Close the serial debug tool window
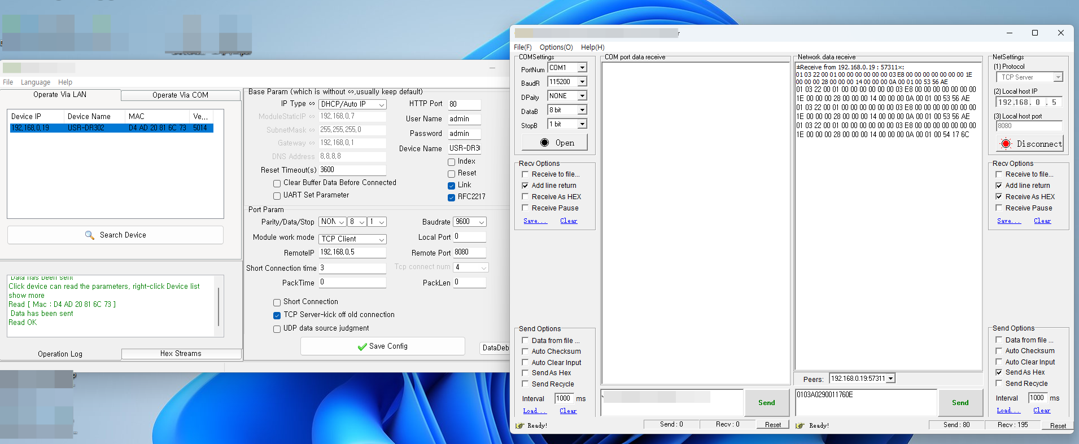Viewport: 1079px width, 444px height. tap(1060, 33)
